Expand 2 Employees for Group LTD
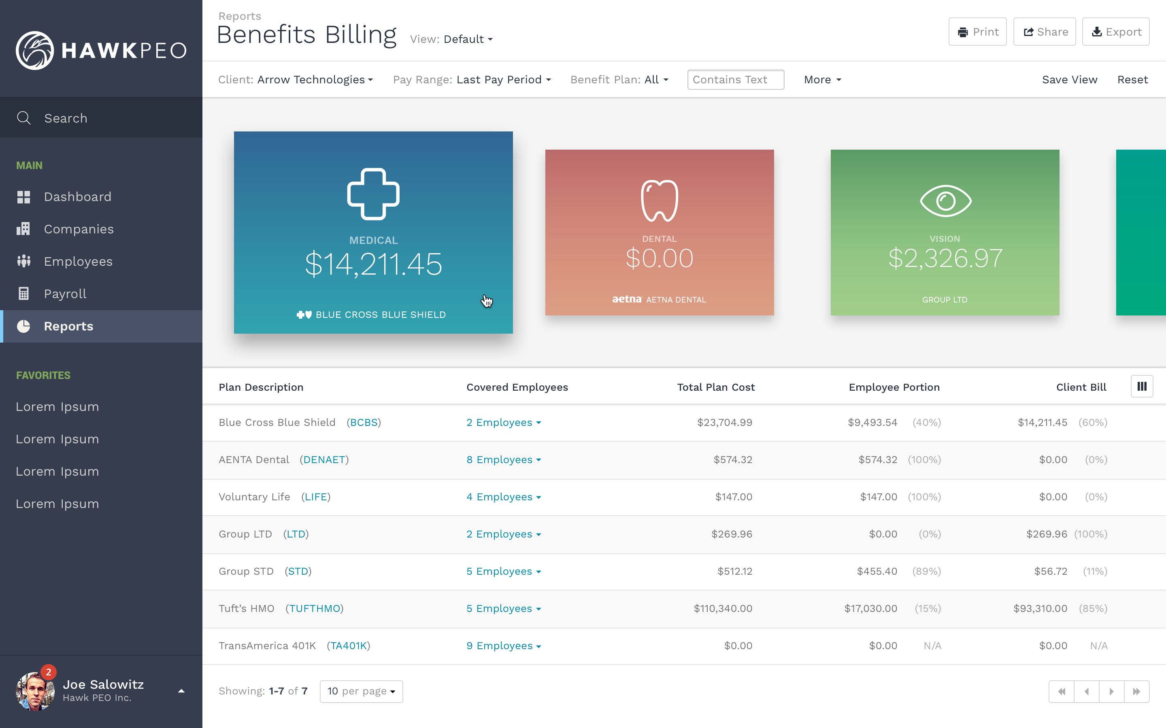Viewport: 1166px width, 728px height. [504, 534]
